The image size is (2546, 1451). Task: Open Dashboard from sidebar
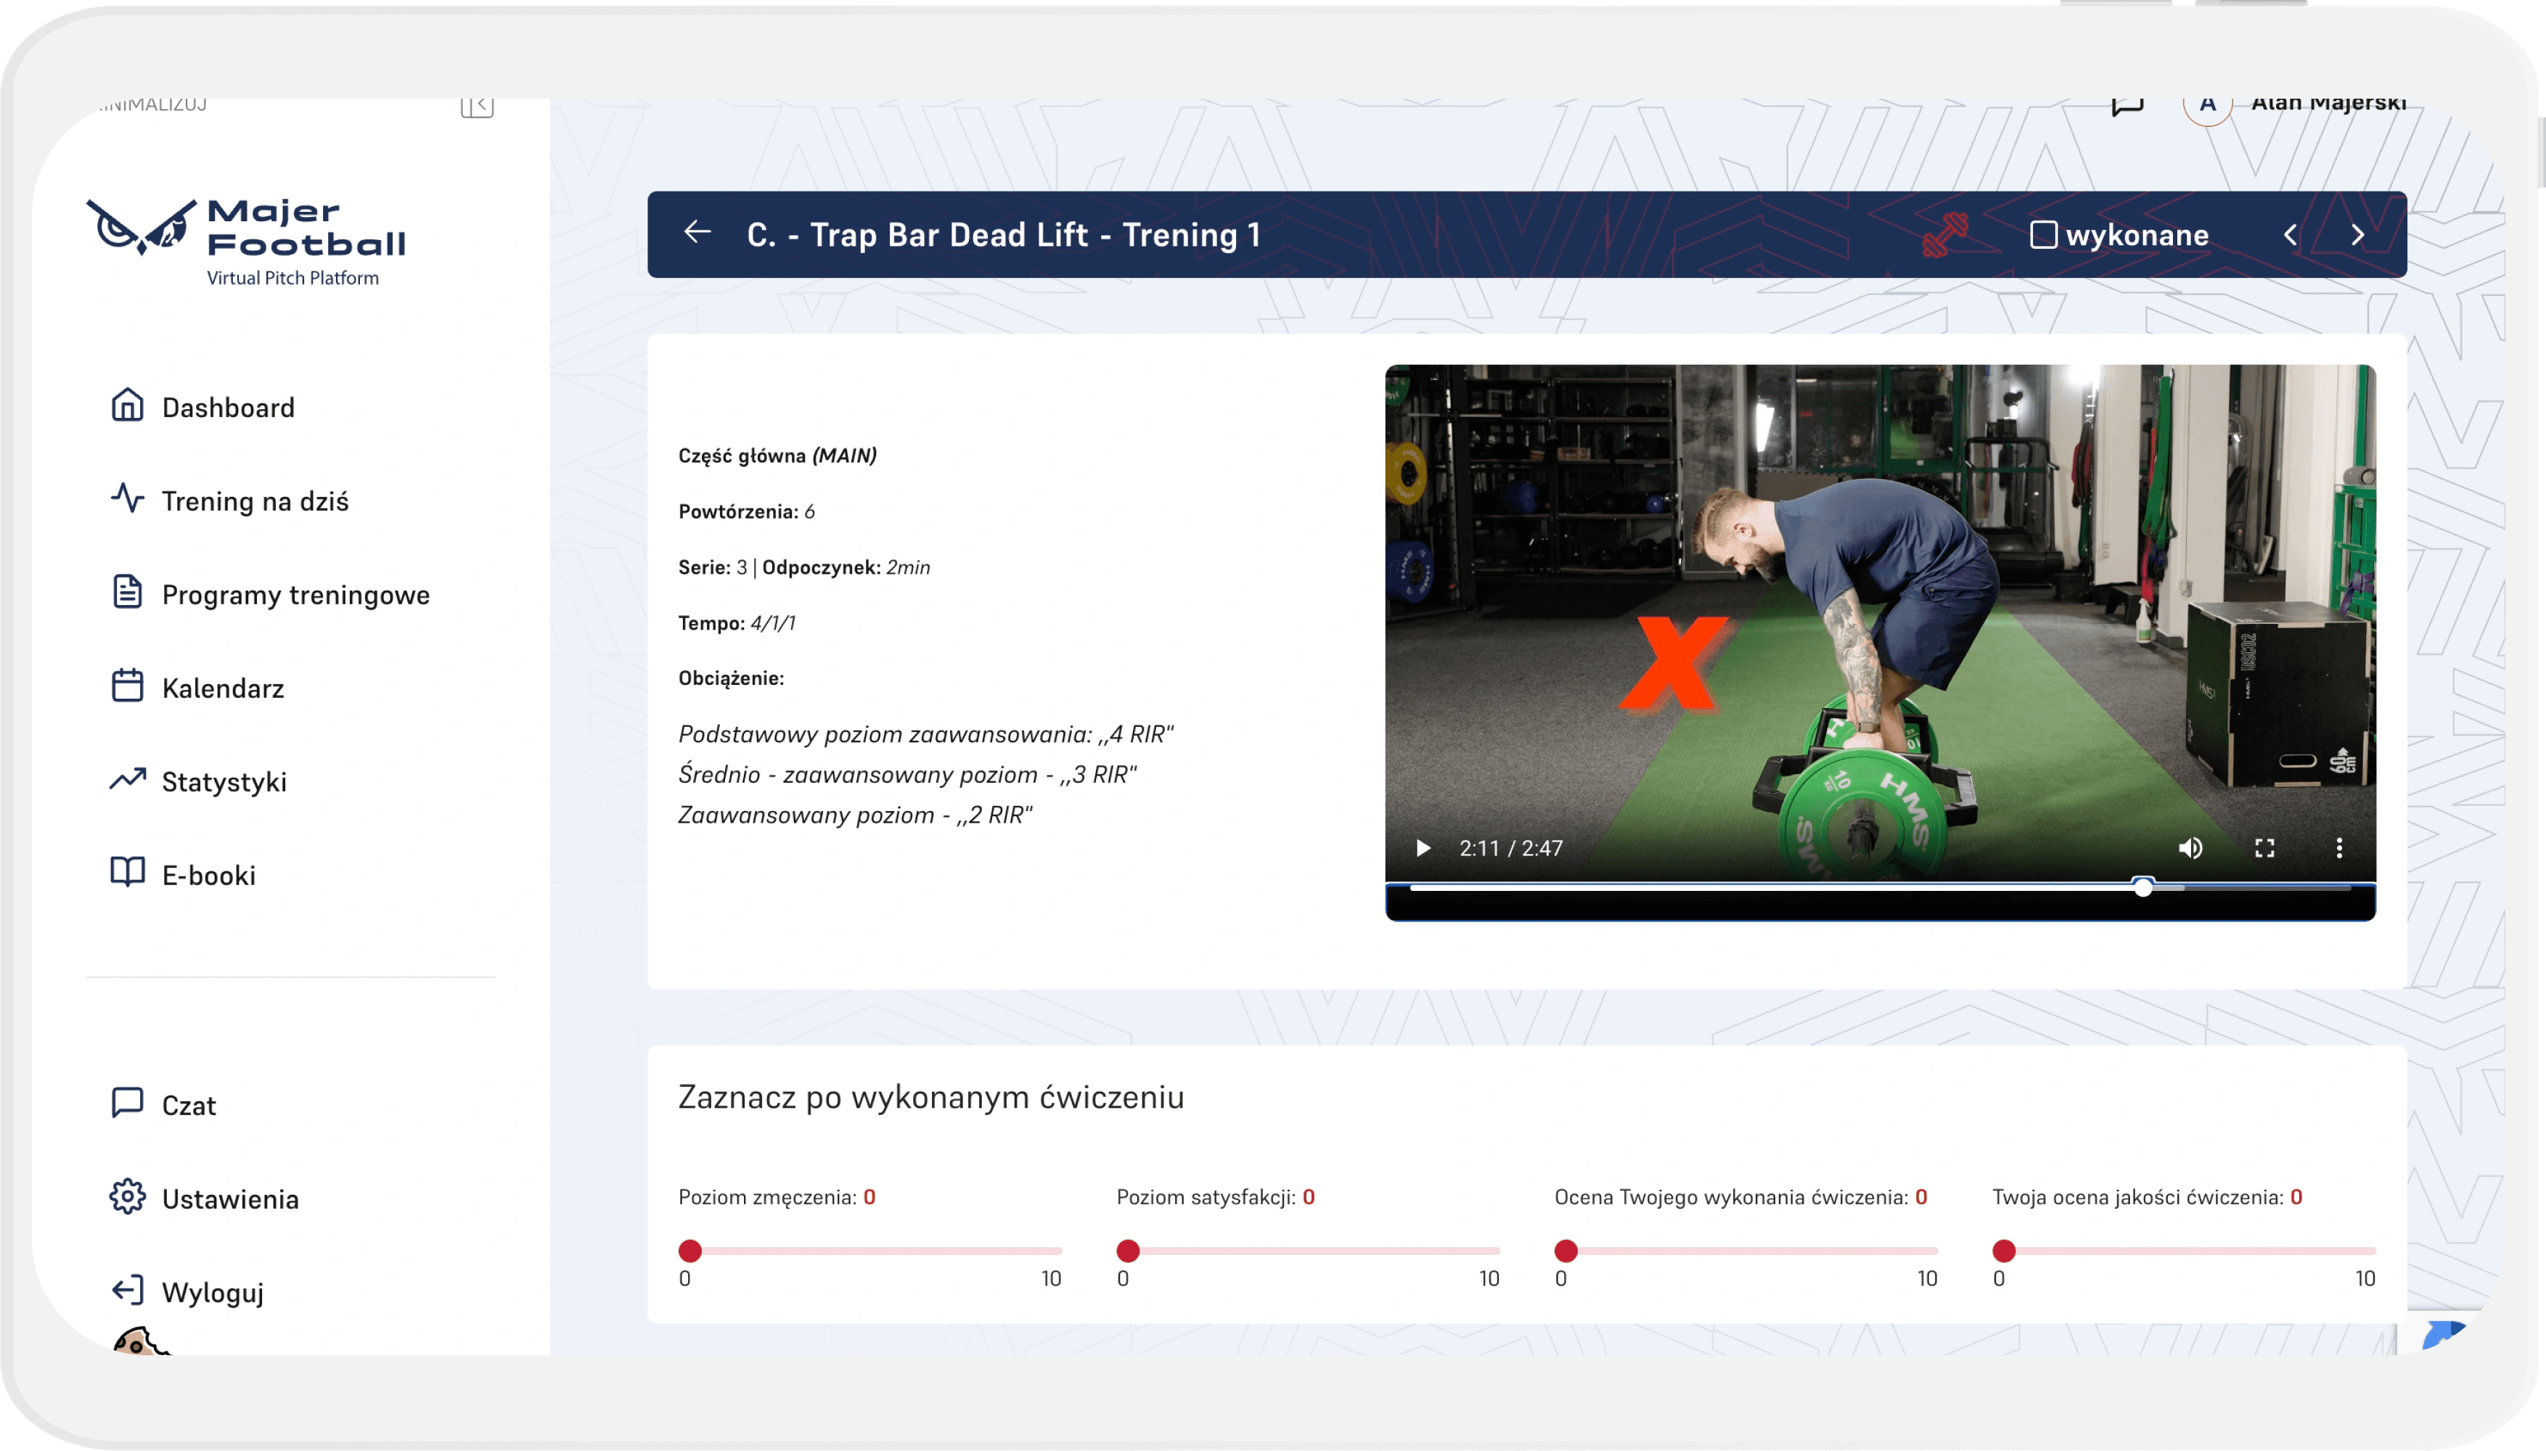227,408
